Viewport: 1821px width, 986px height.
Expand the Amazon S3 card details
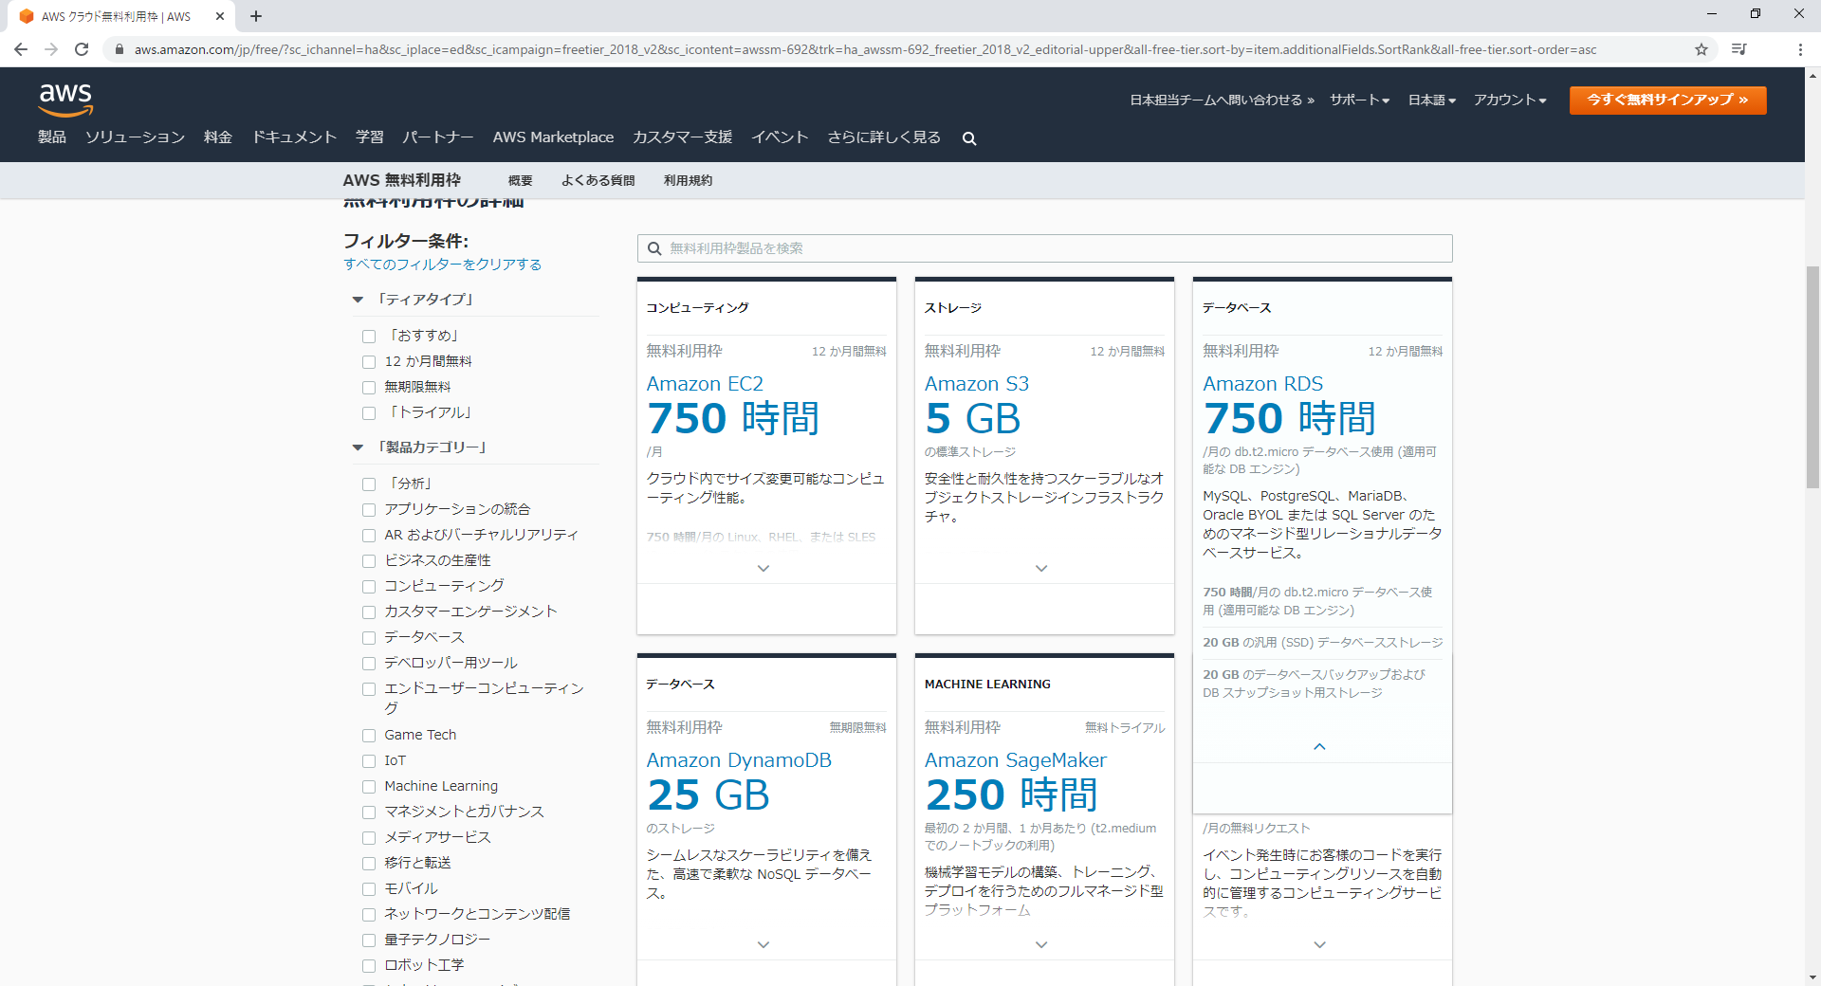click(x=1041, y=569)
